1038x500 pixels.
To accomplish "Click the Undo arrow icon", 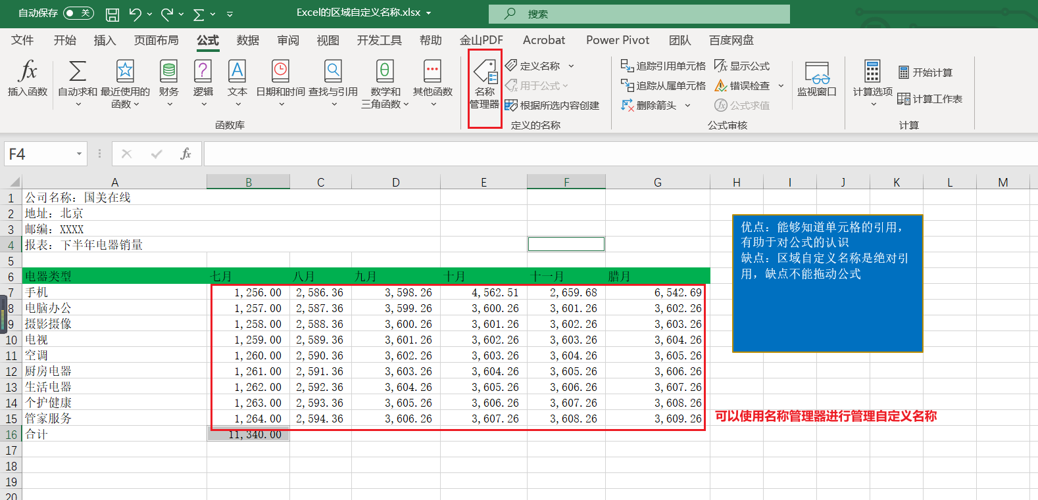I will [135, 14].
